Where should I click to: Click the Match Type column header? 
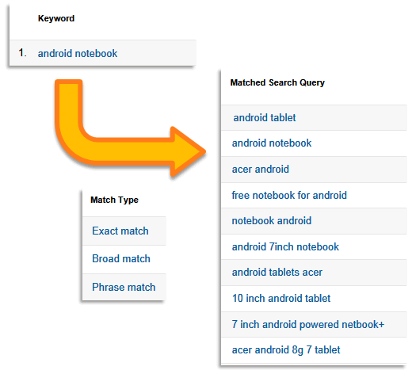[114, 200]
